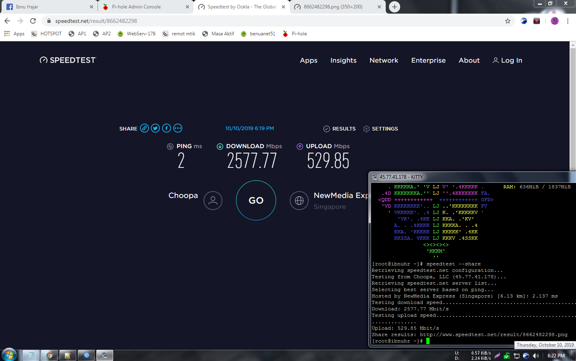The width and height of the screenshot is (576, 361).
Task: Open Chrome menu three dots
Action: click(568, 21)
